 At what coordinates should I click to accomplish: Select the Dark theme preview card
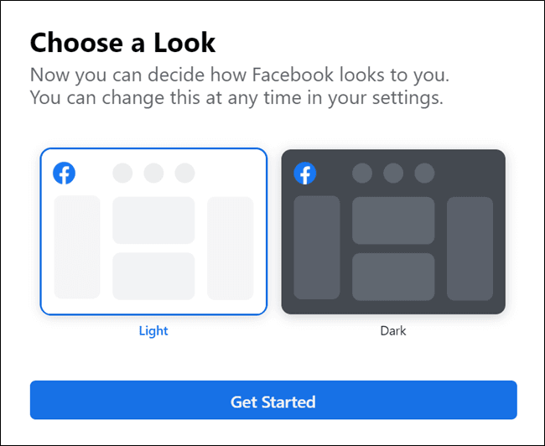393,231
